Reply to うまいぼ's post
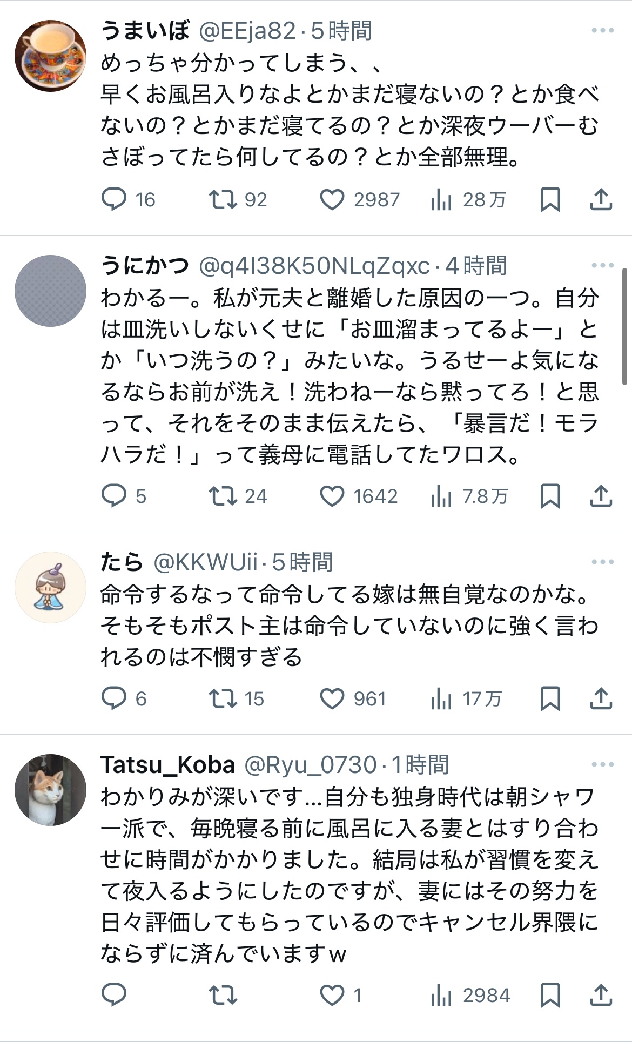 (114, 200)
